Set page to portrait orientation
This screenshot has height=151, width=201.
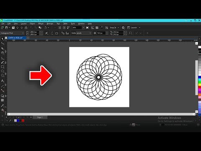coord(52,33)
